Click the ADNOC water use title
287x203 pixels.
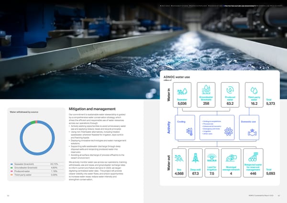177,77
